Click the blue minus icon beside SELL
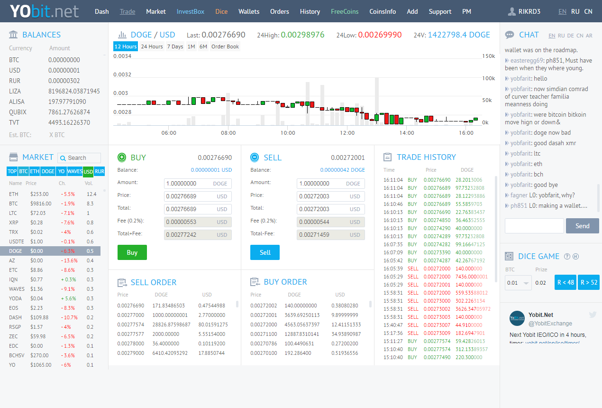The width and height of the screenshot is (602, 408). [x=255, y=158]
